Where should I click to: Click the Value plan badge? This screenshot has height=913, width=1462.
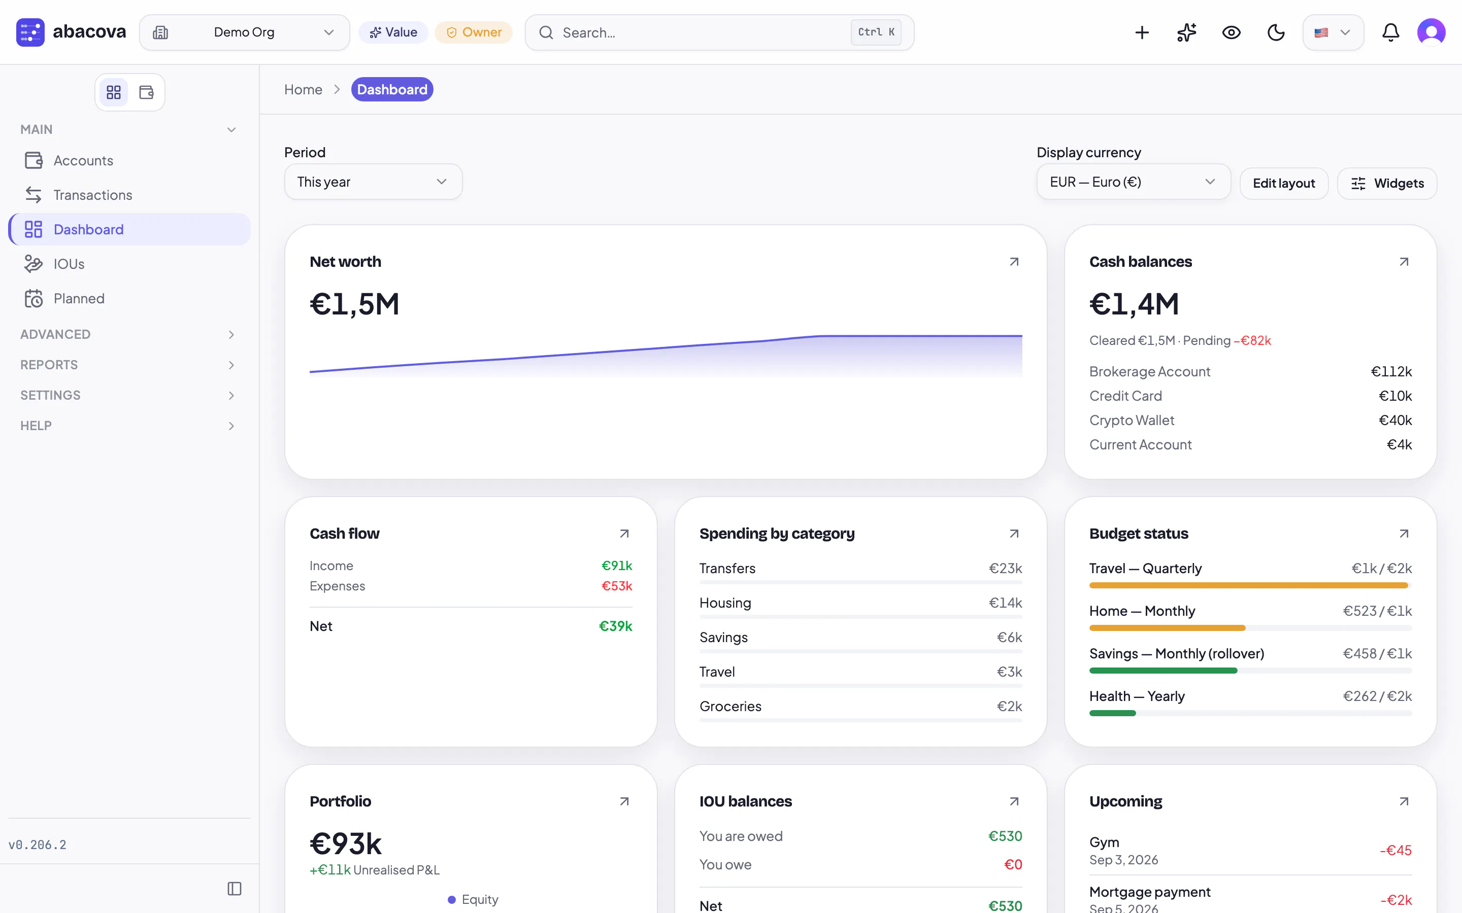coord(393,32)
